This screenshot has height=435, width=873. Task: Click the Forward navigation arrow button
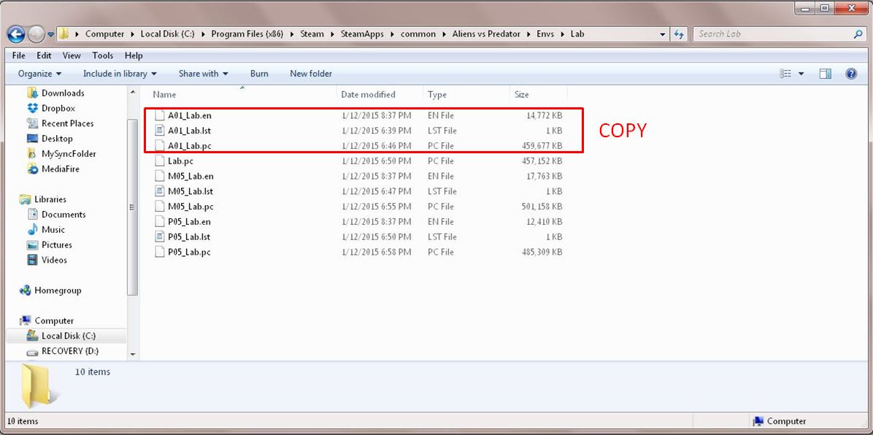pyautogui.click(x=36, y=34)
